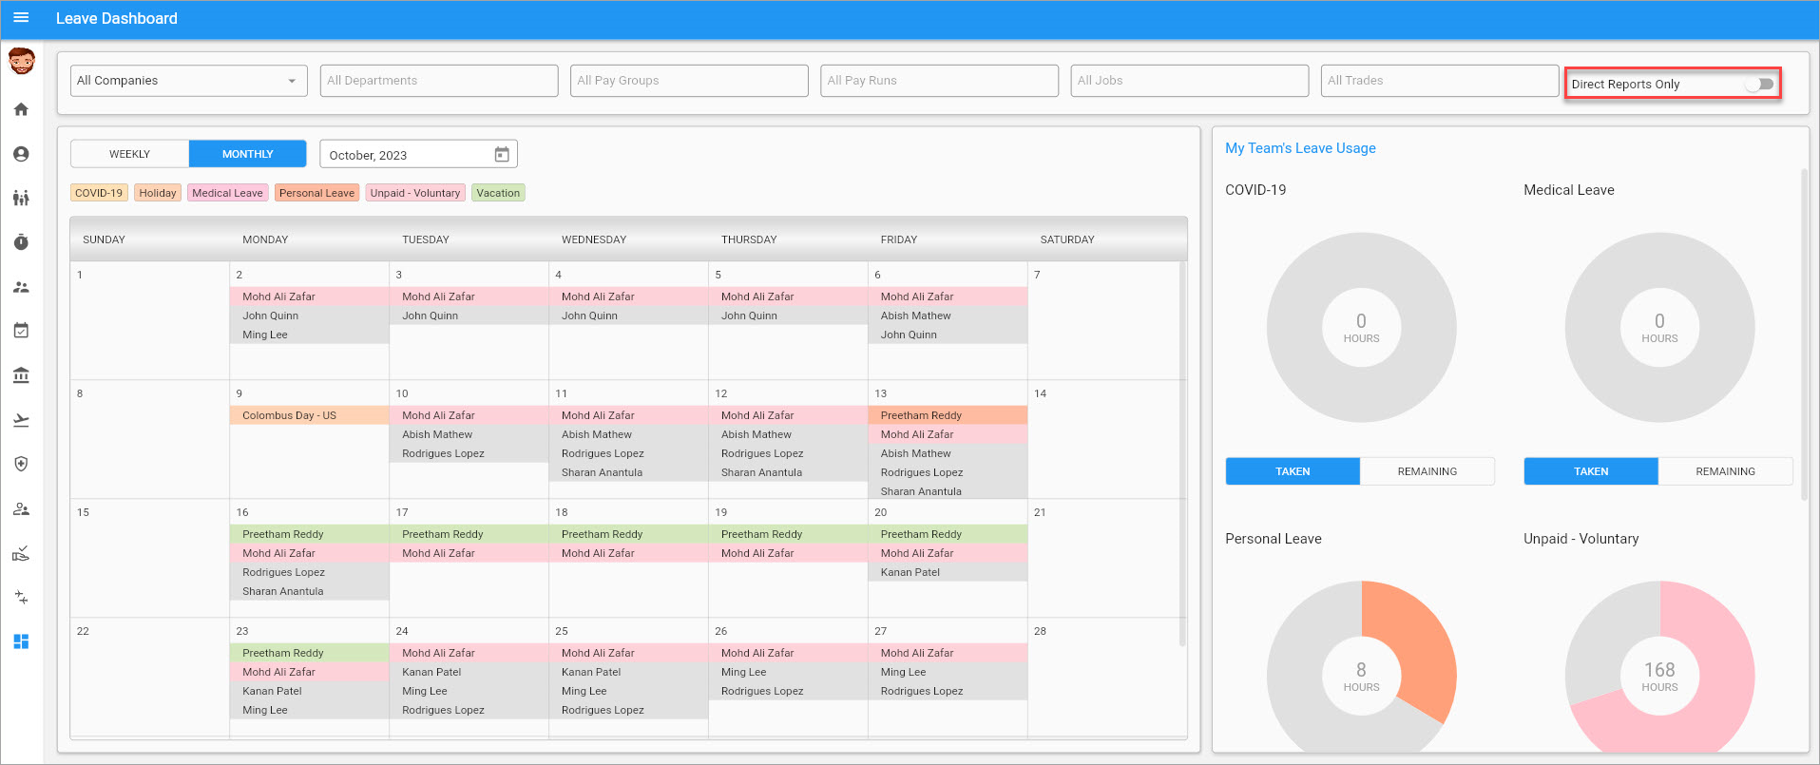Screen dimensions: 1820x765
Task: Open the All Trades filter
Action: [1440, 81]
